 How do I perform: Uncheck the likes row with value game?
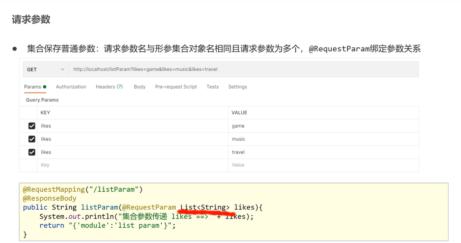[32, 126]
